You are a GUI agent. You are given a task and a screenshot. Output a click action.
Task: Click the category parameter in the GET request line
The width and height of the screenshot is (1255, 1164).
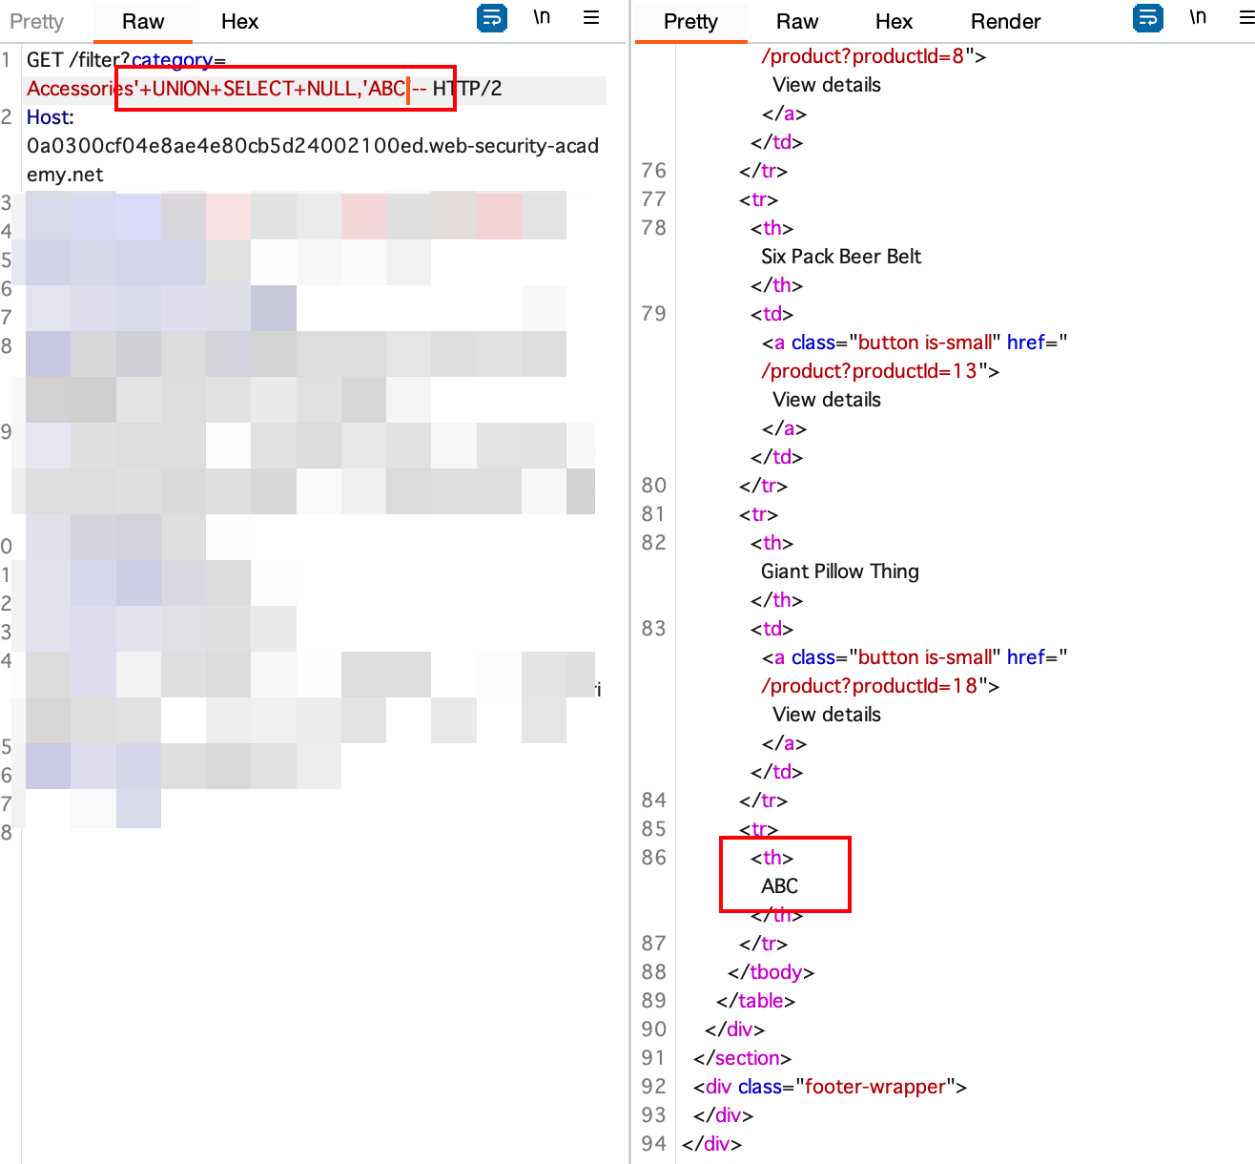172,59
